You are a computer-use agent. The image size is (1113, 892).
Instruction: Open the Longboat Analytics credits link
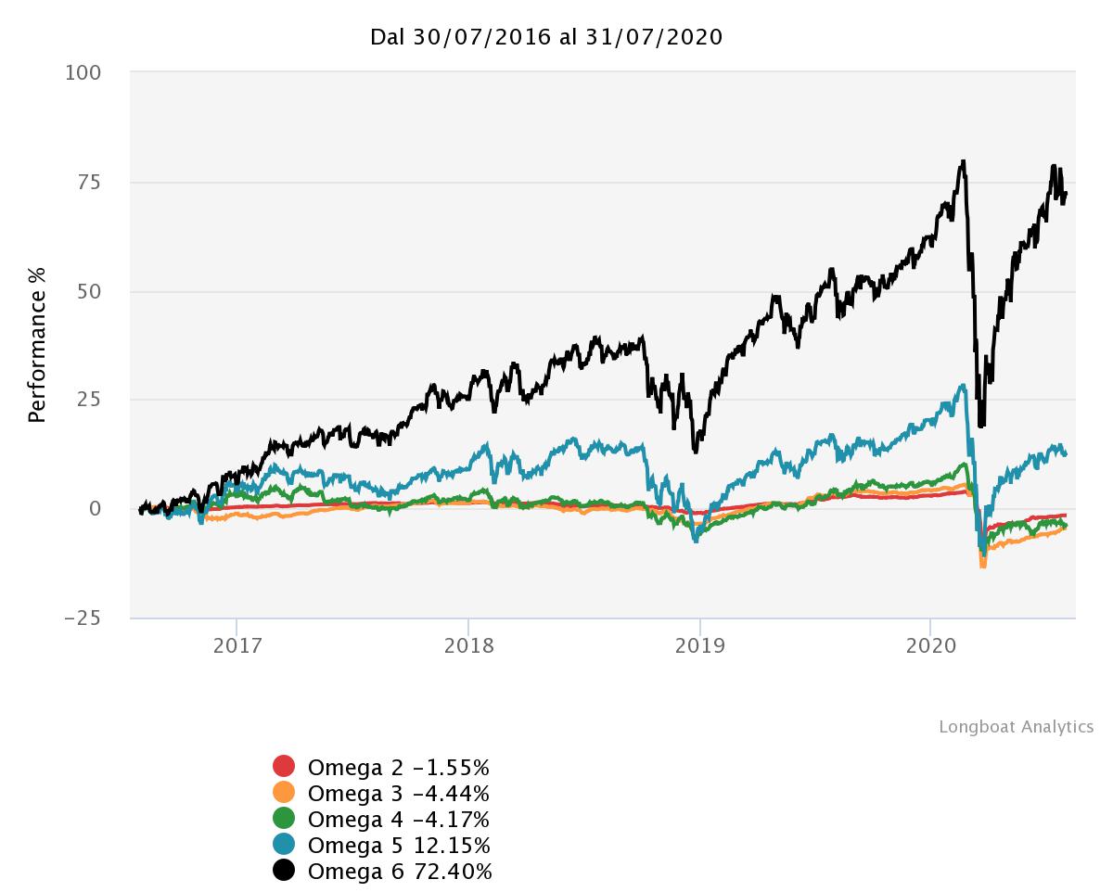click(x=1016, y=727)
